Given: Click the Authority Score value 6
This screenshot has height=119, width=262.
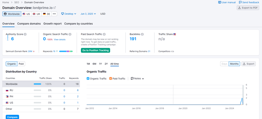Looking at the screenshot, I should pos(12,39).
